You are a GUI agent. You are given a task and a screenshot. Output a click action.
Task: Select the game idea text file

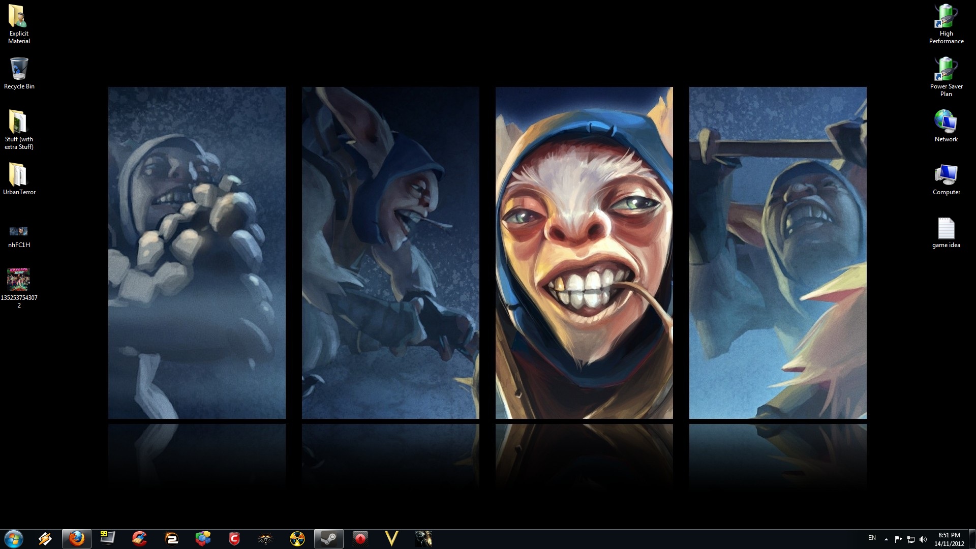[946, 233]
